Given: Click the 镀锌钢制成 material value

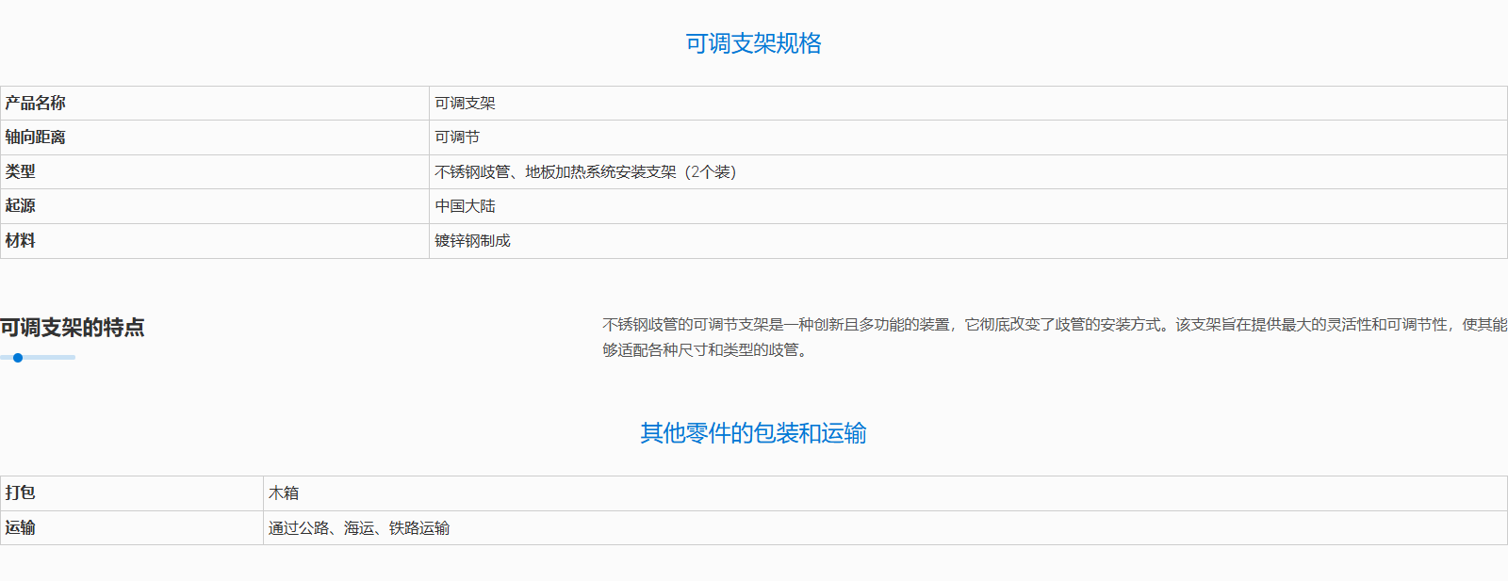Looking at the screenshot, I should (472, 241).
